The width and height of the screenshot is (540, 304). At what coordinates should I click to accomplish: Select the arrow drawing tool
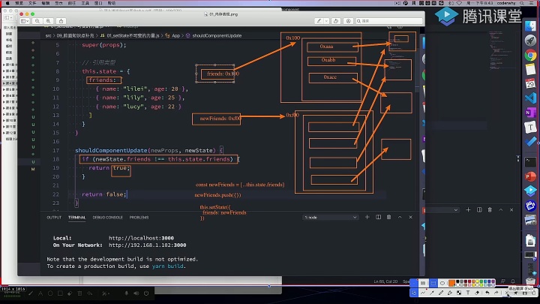pyautogui.click(x=432, y=293)
